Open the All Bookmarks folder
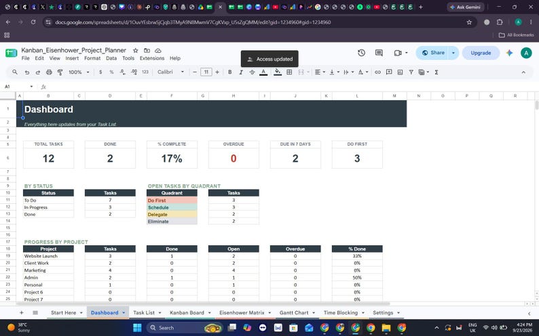The width and height of the screenshot is (539, 336). coord(517,35)
